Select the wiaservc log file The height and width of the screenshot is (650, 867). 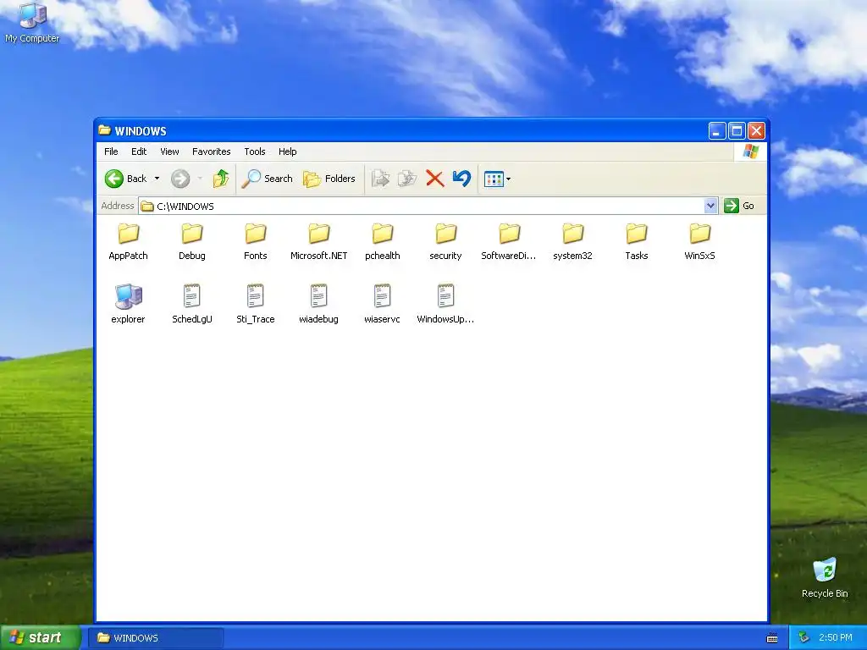383,304
